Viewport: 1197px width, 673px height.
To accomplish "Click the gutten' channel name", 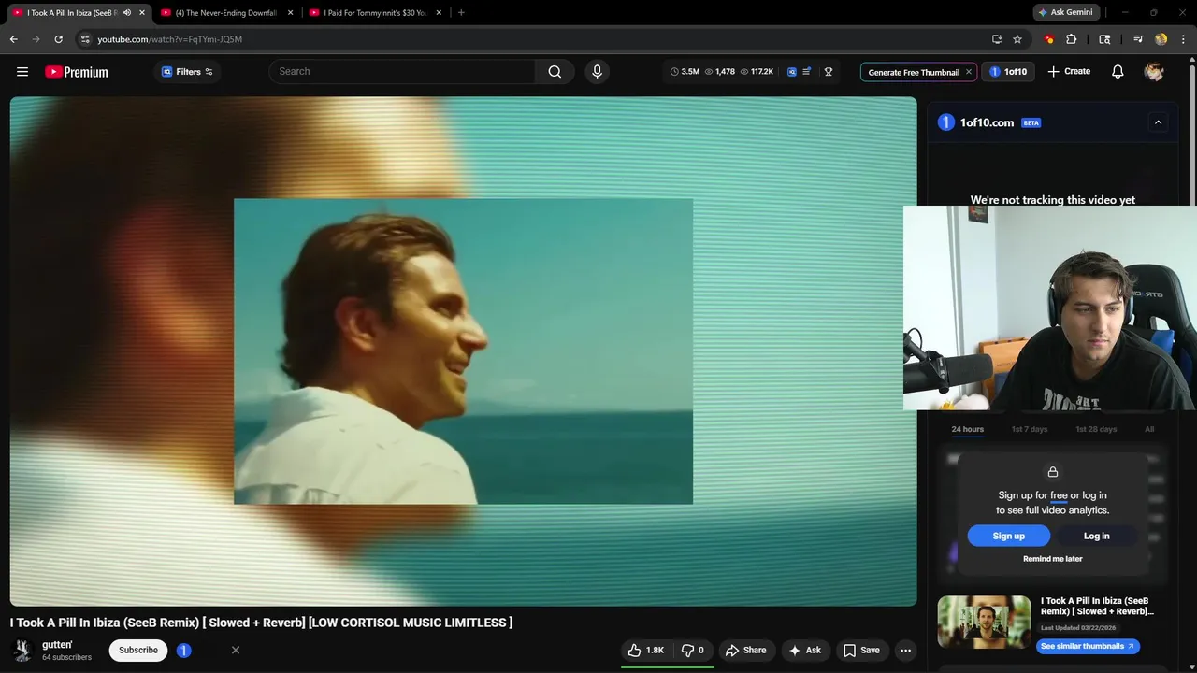I will [x=57, y=645].
